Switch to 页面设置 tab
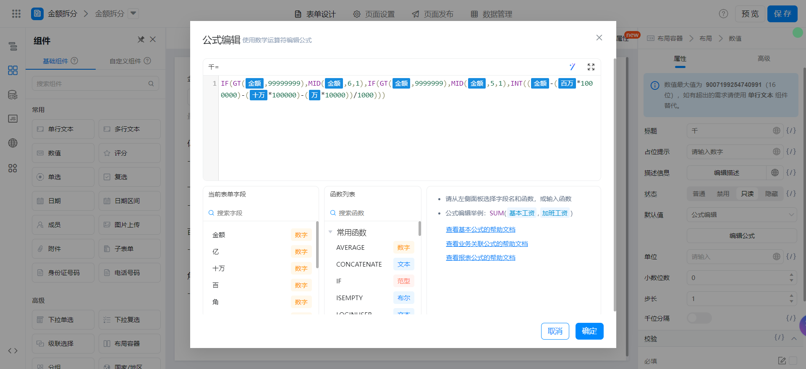The height and width of the screenshot is (369, 806). [x=374, y=14]
